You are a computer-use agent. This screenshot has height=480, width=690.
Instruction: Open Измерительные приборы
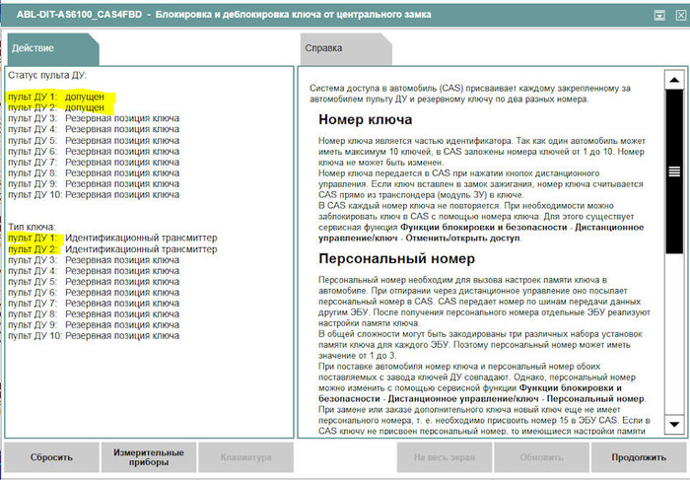(x=149, y=457)
